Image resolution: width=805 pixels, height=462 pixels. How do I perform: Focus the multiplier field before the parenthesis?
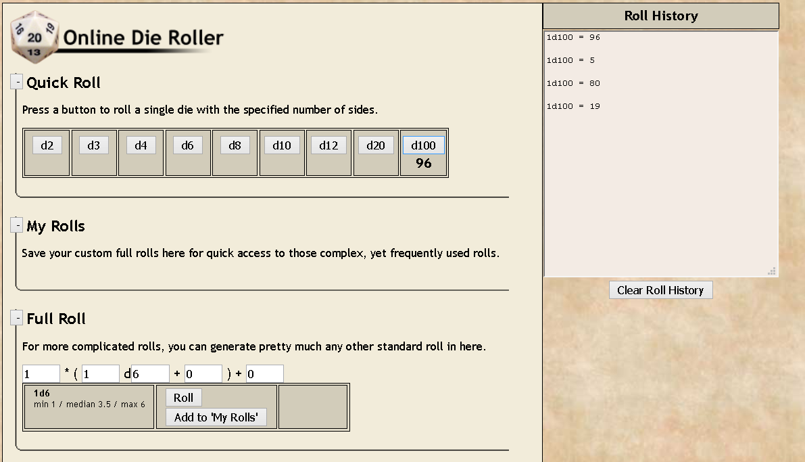coord(41,374)
